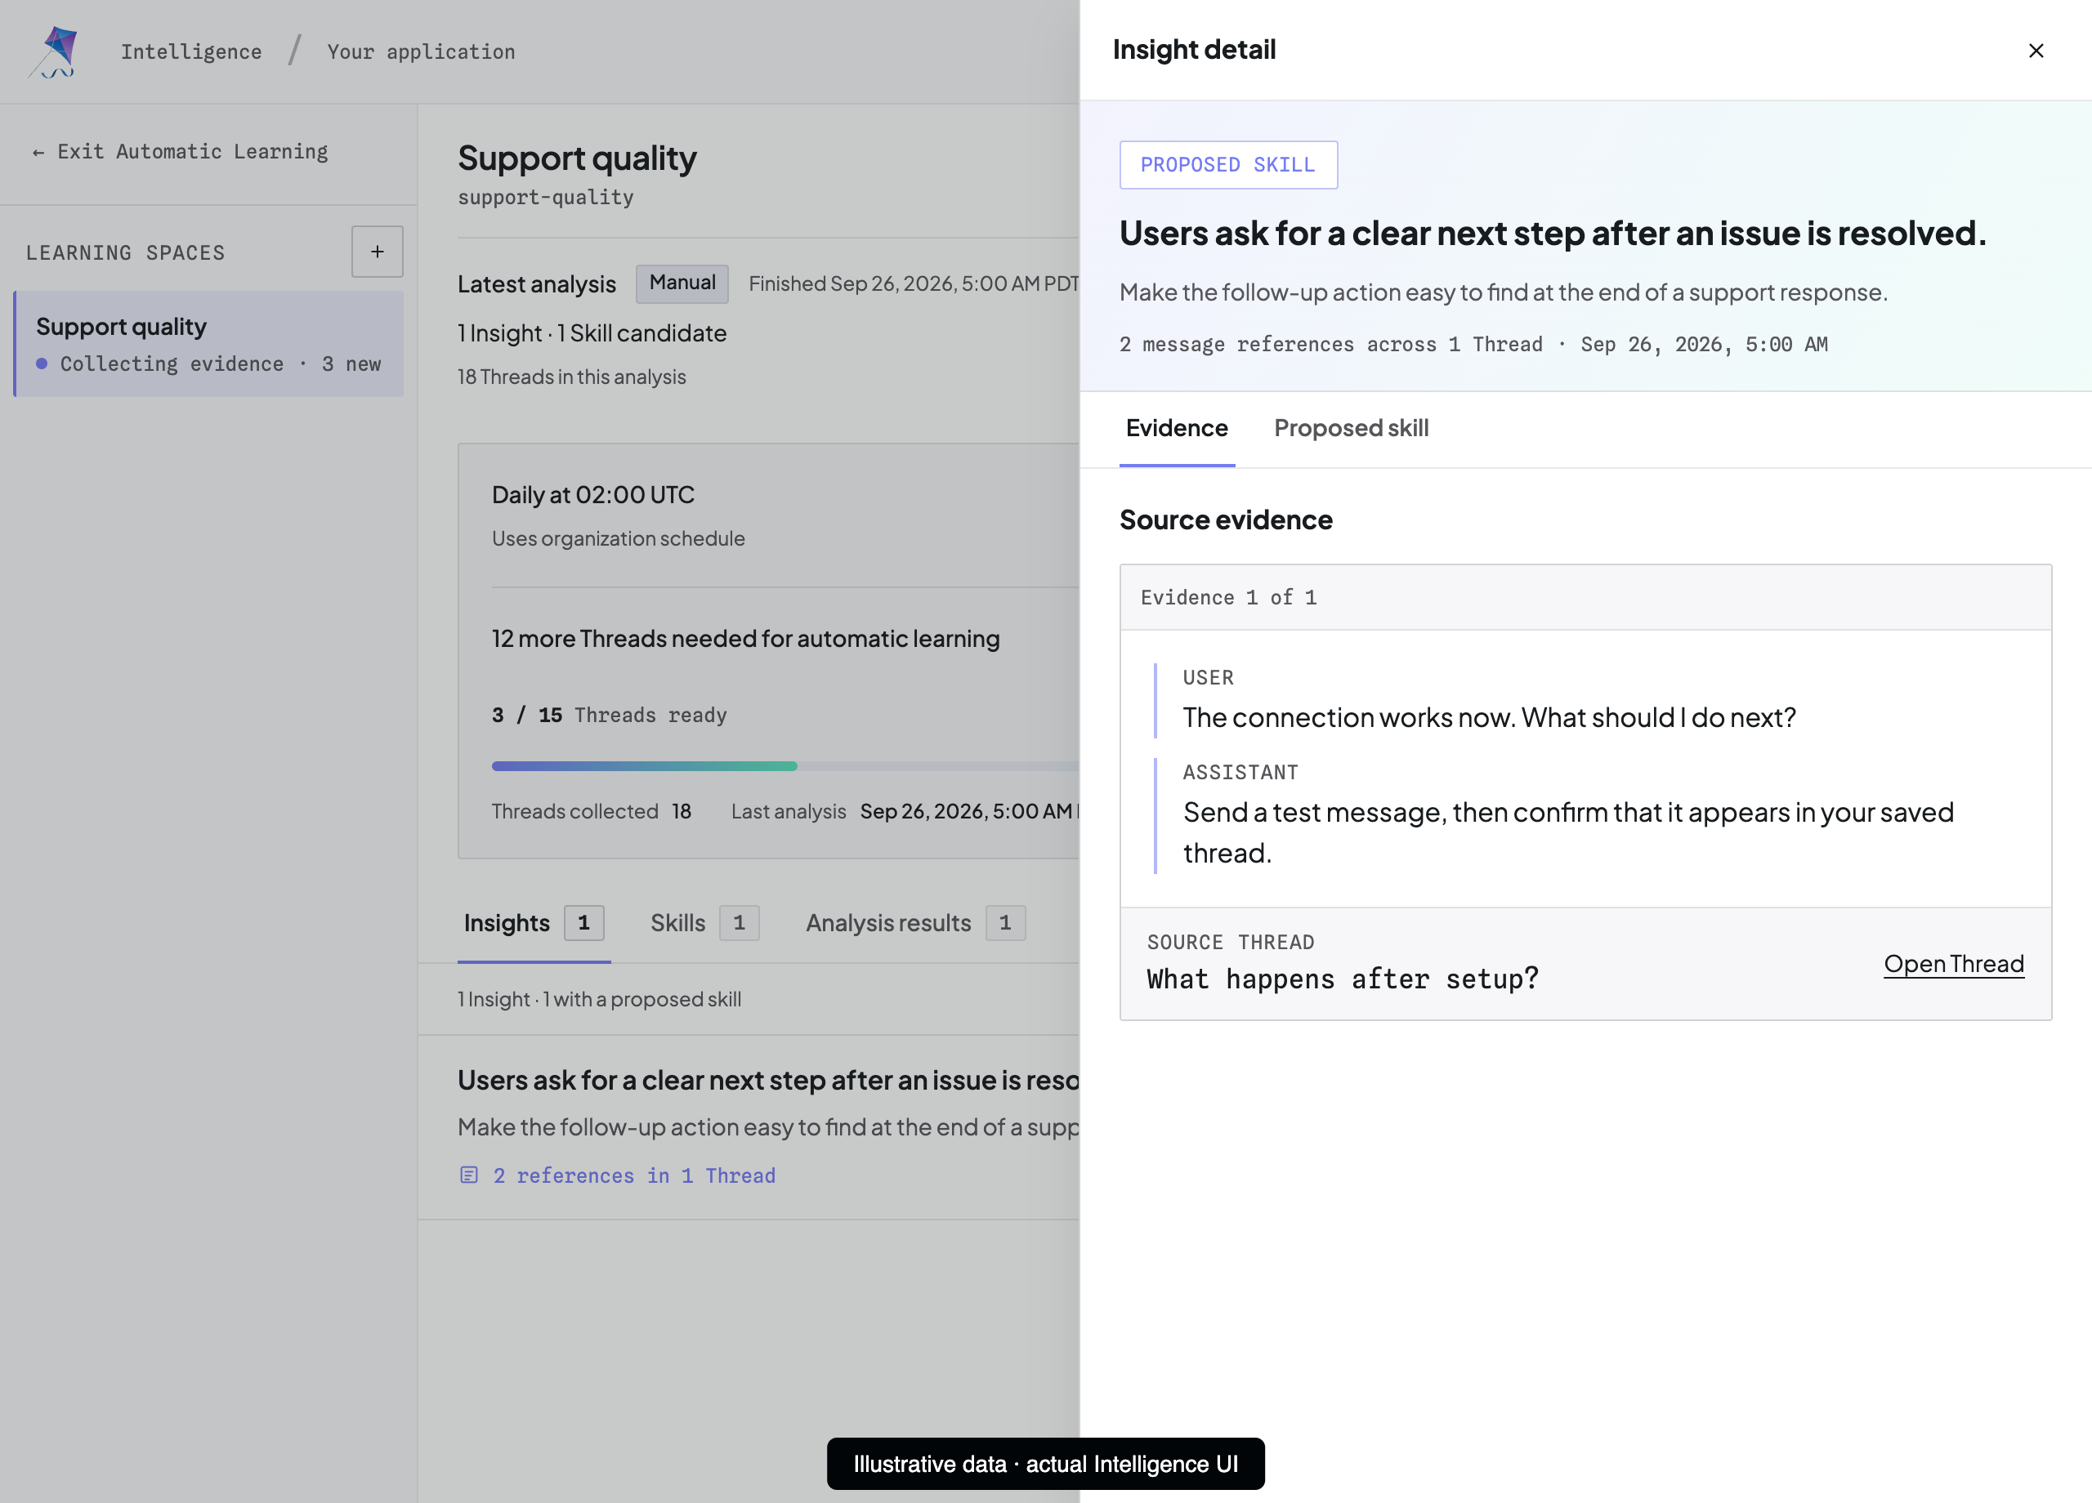Exit Automatic Learning
Image resolution: width=2092 pixels, height=1503 pixels.
coord(180,152)
